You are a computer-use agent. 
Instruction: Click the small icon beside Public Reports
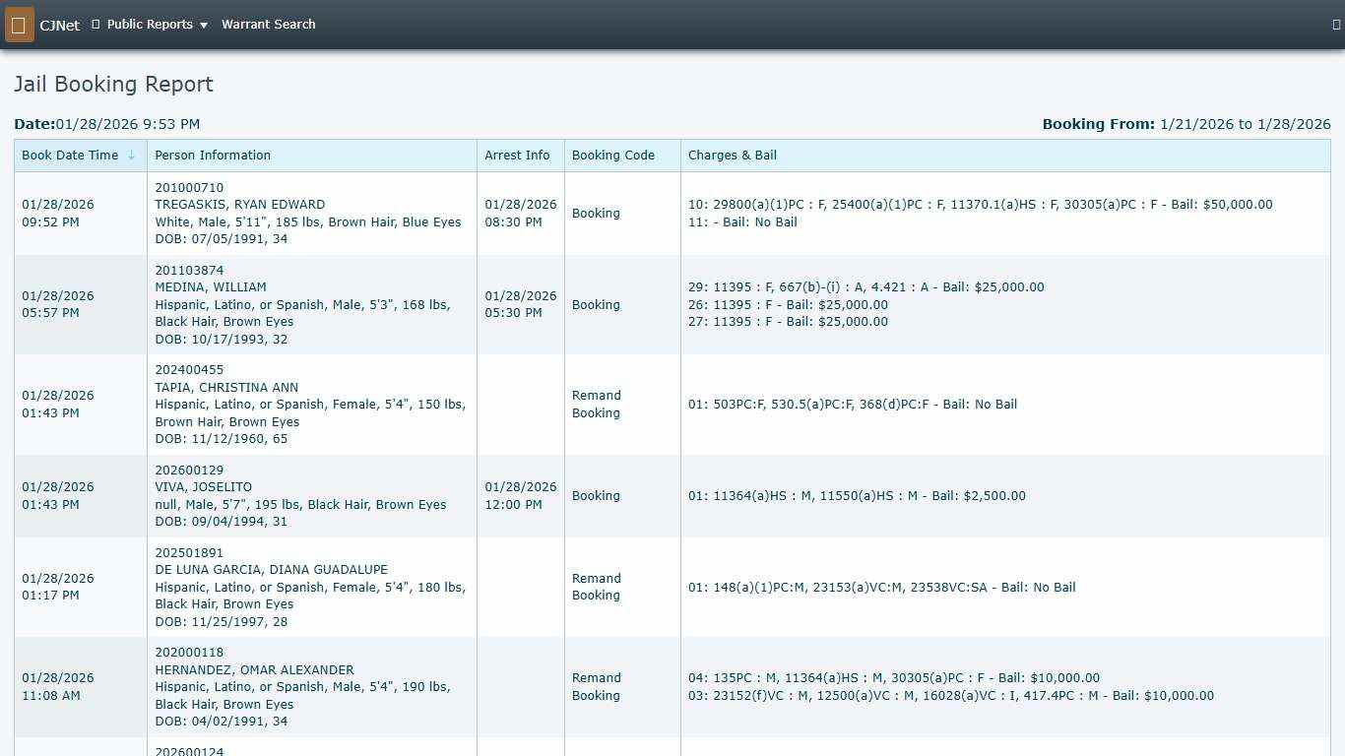(94, 25)
